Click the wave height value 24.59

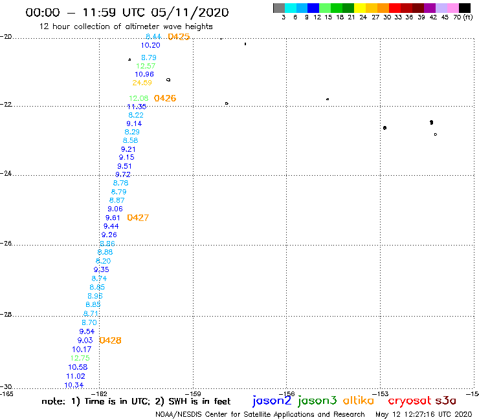coord(142,83)
